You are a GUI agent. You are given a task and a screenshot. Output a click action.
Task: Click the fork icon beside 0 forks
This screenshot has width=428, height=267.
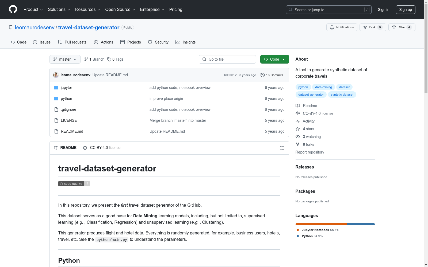click(298, 144)
